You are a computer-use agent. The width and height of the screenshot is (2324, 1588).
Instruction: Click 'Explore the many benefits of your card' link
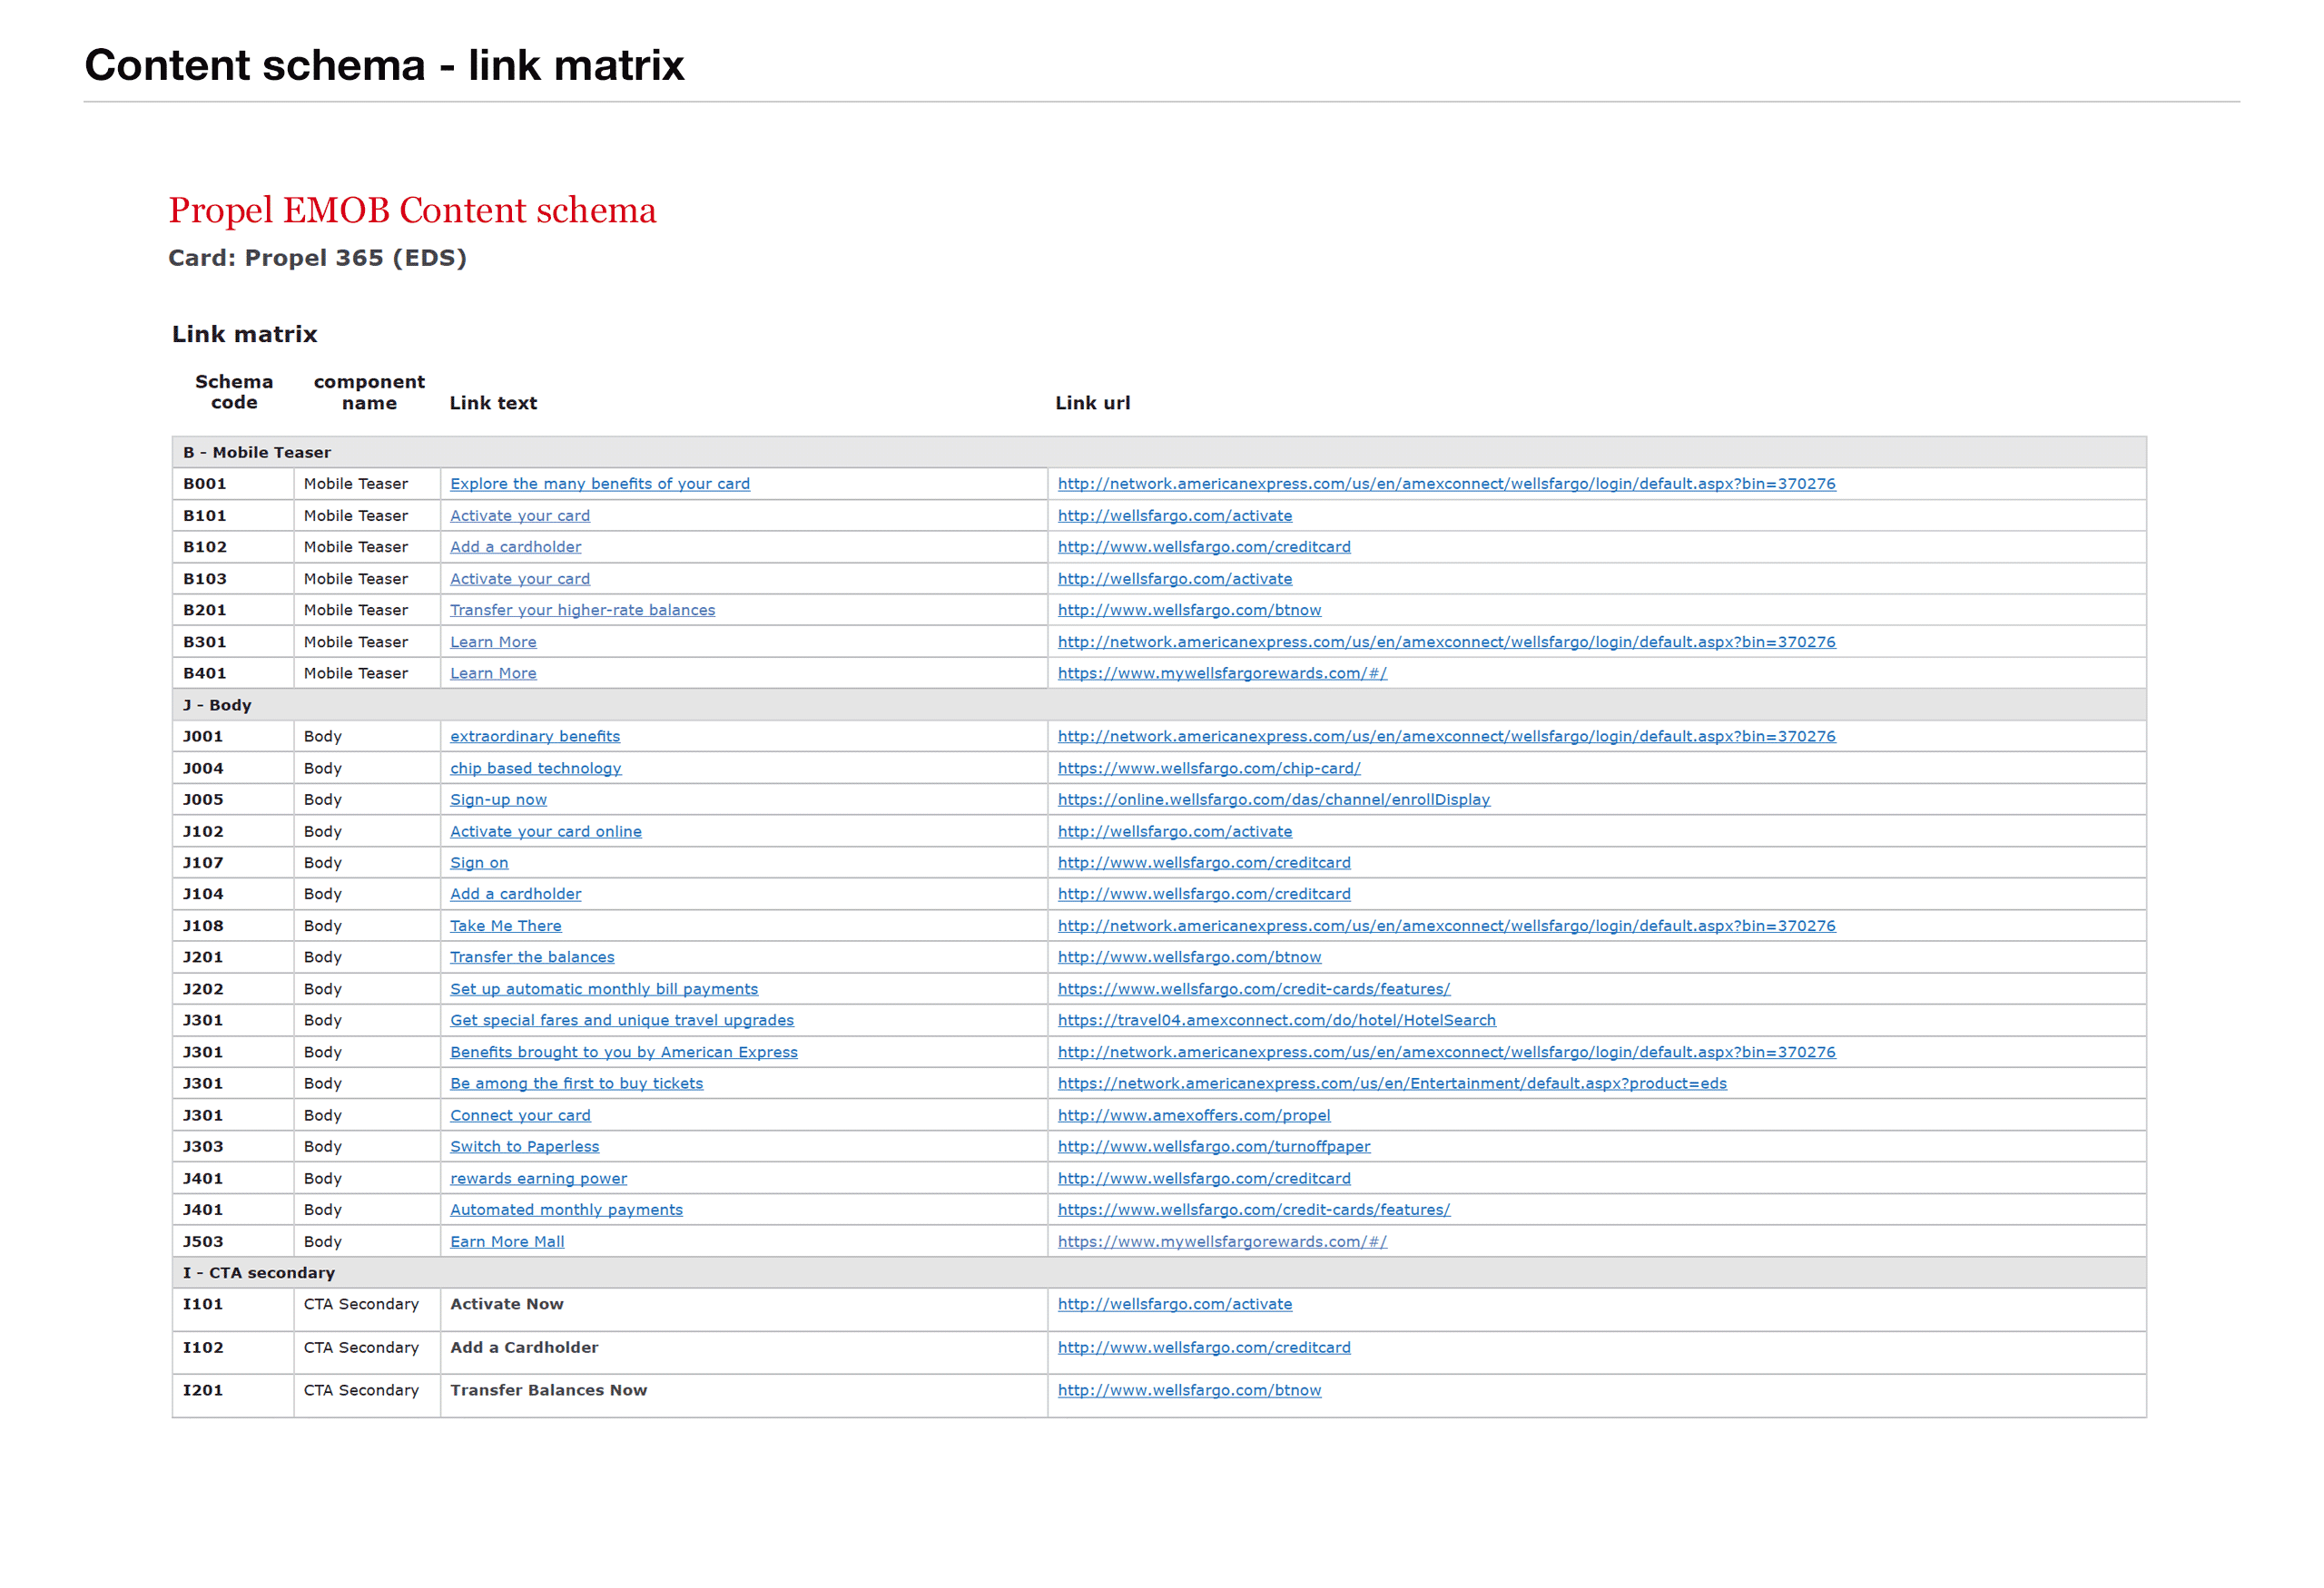click(x=599, y=484)
